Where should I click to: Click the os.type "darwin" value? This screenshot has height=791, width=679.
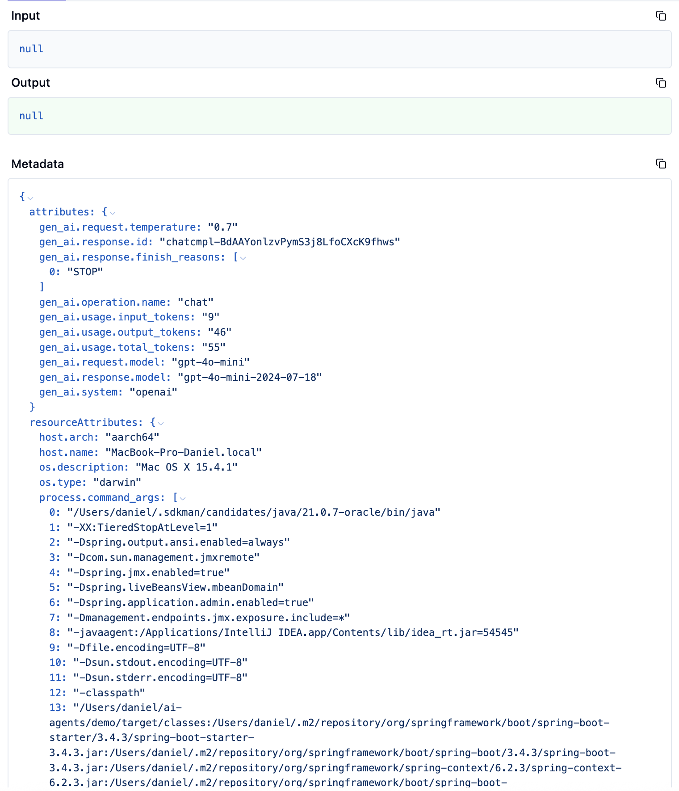(117, 482)
